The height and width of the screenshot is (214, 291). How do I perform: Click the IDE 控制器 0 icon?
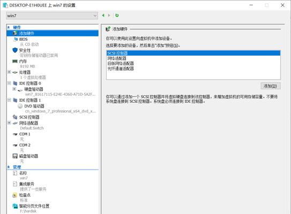(15, 83)
